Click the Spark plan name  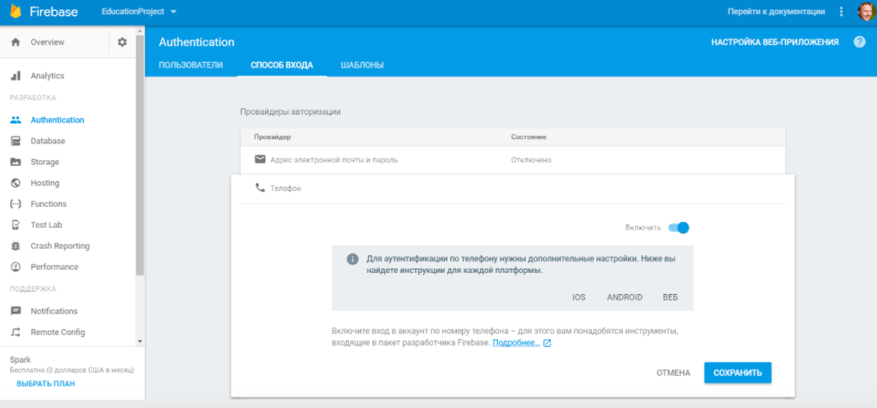coord(21,360)
